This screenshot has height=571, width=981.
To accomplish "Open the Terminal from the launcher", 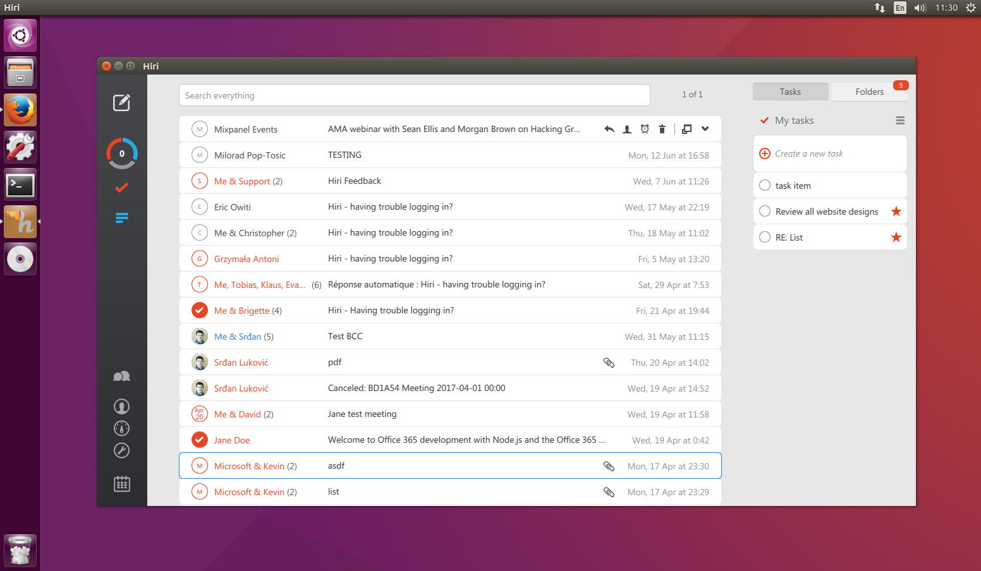I will click(x=20, y=185).
